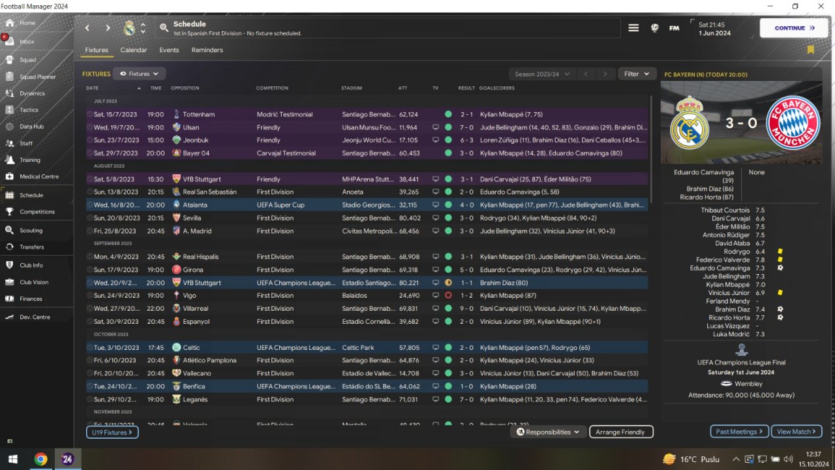Image resolution: width=835 pixels, height=470 pixels.
Task: Select the Celtic fixture row circle
Action: pyautogui.click(x=90, y=348)
